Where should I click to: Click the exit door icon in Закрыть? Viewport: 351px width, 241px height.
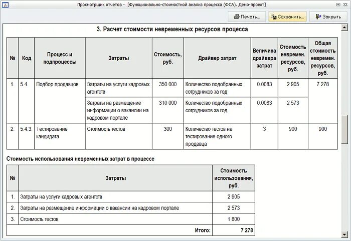[318, 17]
